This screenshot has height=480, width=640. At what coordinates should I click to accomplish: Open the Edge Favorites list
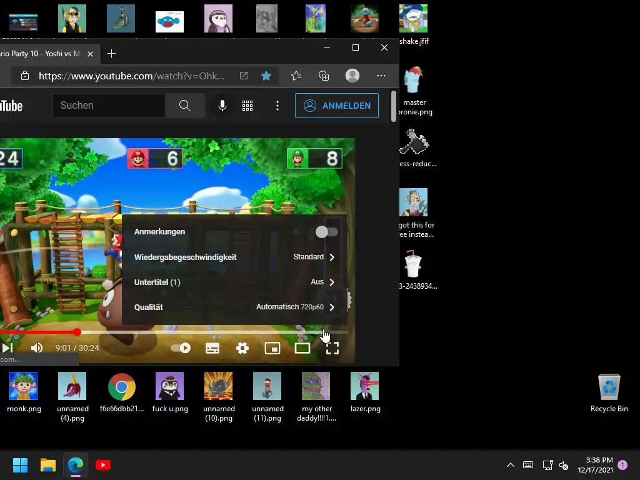(296, 76)
